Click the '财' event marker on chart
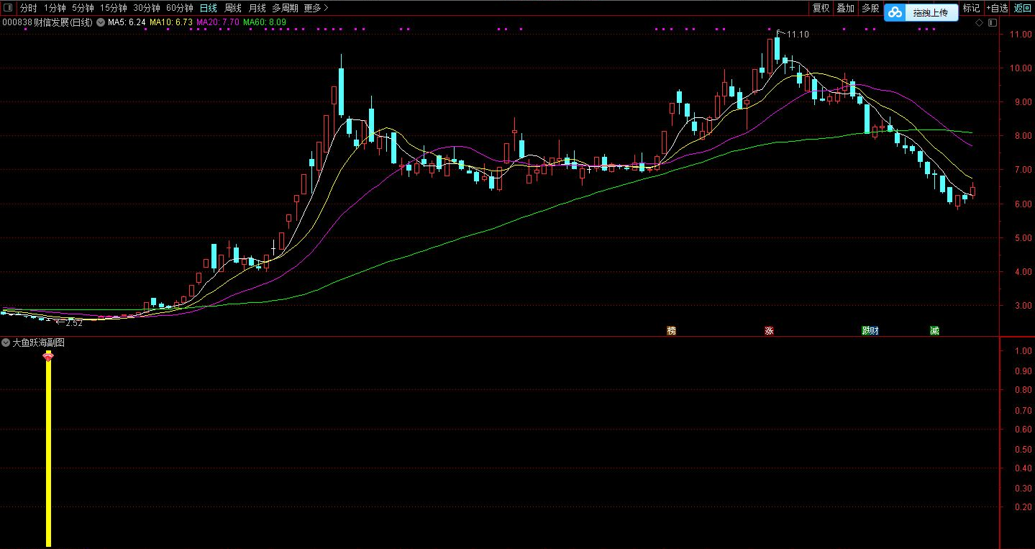 coord(874,331)
